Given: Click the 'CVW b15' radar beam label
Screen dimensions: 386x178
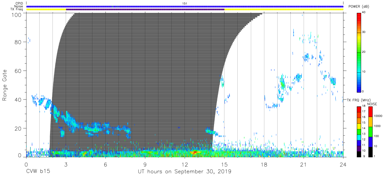Looking at the screenshot, I should pos(38,172).
